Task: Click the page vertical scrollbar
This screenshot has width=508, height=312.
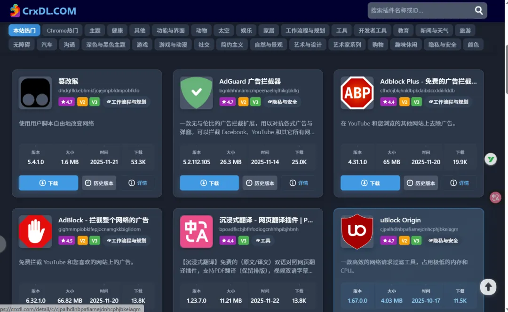Action: point(506,69)
